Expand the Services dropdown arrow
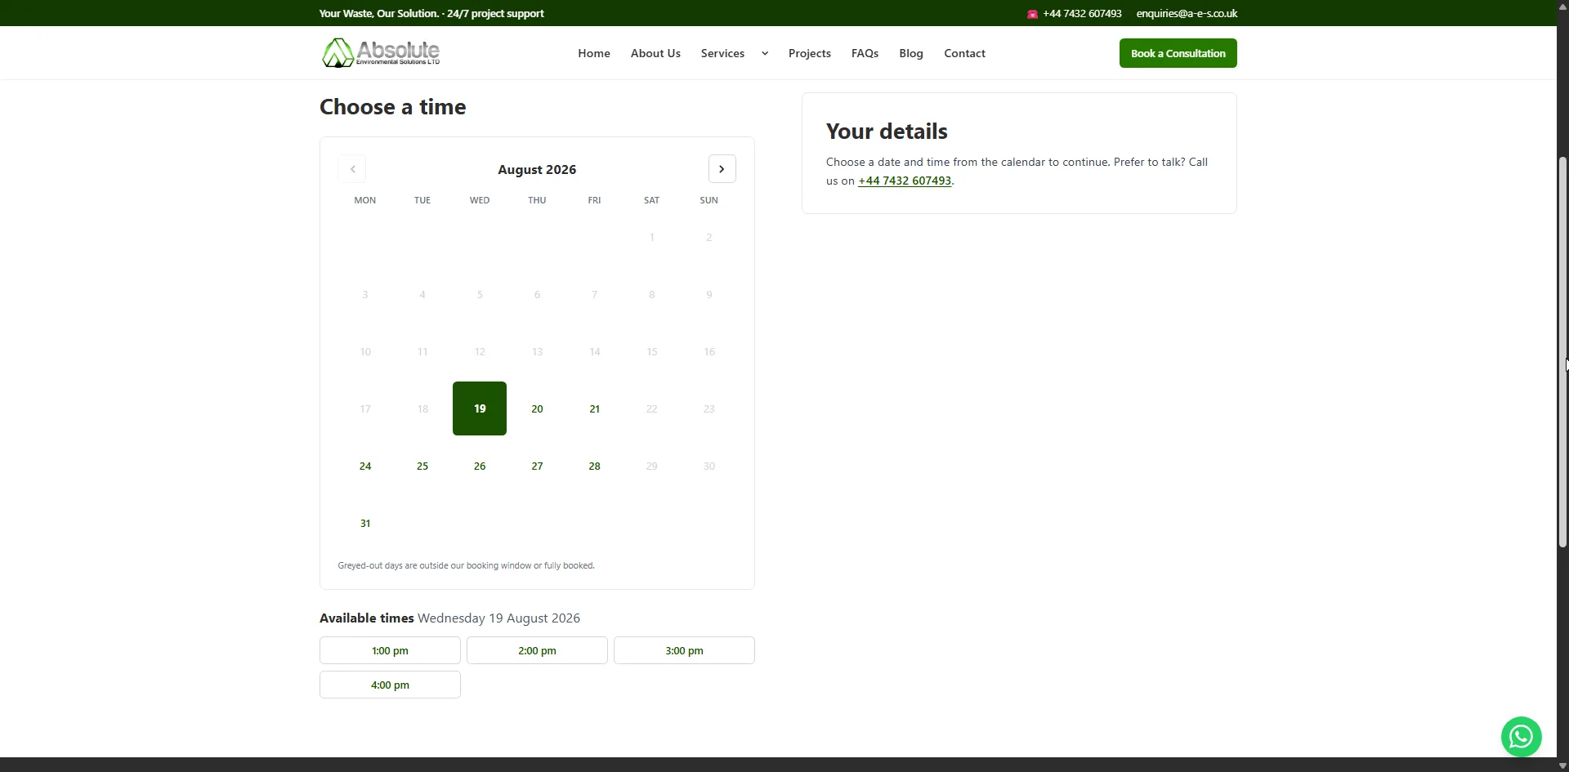The width and height of the screenshot is (1569, 772). 765,54
